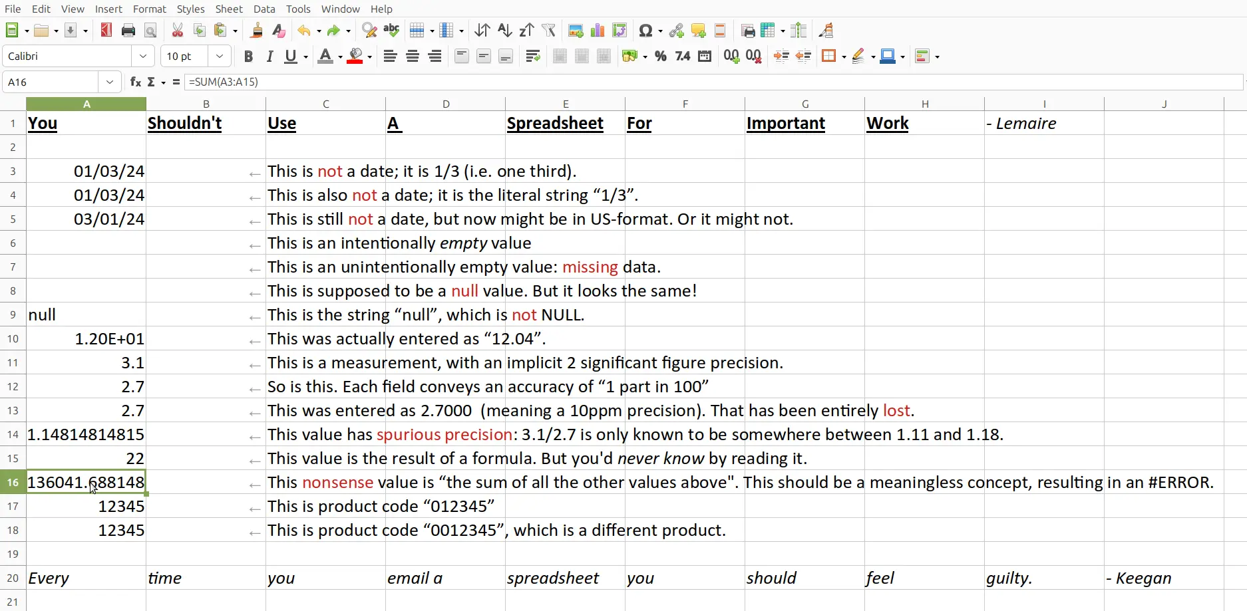Open the font name dropdown
The image size is (1247, 611).
click(x=143, y=57)
